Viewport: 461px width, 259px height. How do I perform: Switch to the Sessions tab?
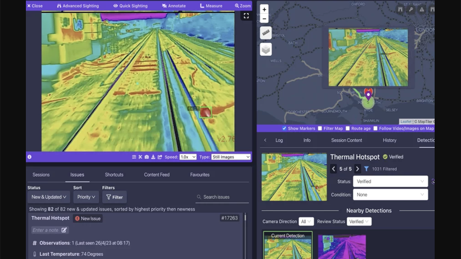(x=41, y=174)
